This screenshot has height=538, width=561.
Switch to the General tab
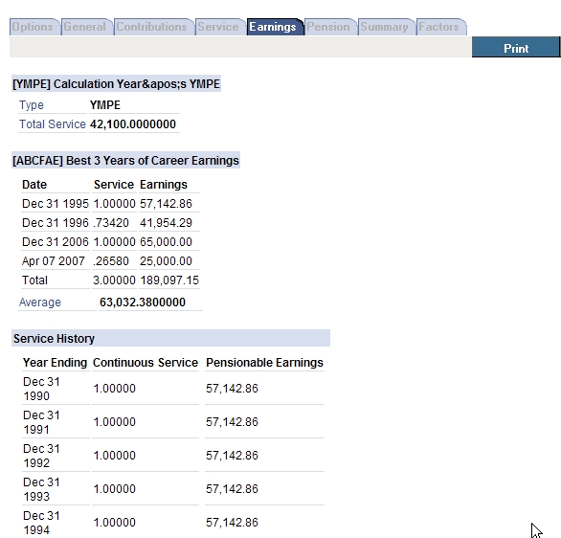pos(86,27)
